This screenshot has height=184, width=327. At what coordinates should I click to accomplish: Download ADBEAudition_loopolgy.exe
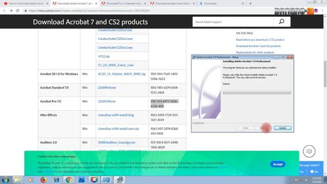116,142
